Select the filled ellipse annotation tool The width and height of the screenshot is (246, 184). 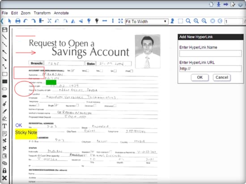coord(4,96)
